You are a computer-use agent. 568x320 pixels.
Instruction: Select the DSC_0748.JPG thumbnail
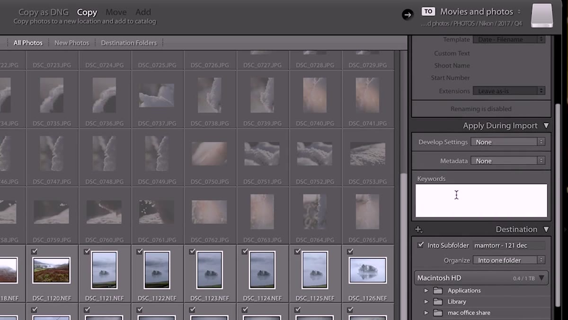point(104,154)
